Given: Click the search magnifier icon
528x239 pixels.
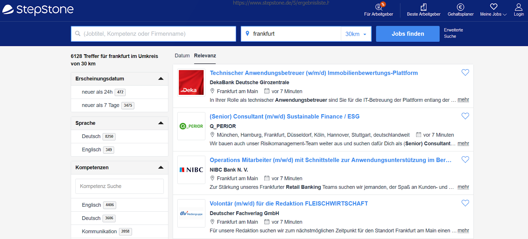Looking at the screenshot, I should [x=78, y=34].
